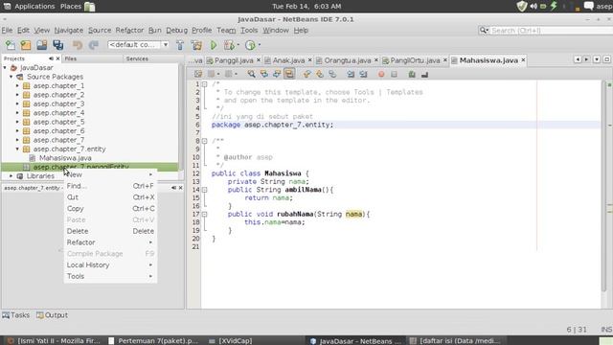The width and height of the screenshot is (613, 345).
Task: Click the Shift Line Left editor icon
Action: tap(351, 74)
